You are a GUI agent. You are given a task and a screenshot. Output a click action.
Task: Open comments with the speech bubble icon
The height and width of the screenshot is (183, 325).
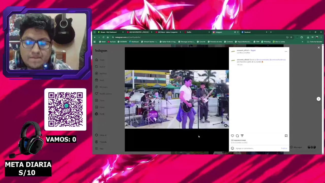coord(237,136)
